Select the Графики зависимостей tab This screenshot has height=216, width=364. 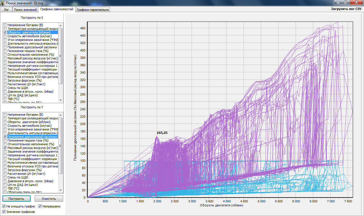click(x=57, y=9)
